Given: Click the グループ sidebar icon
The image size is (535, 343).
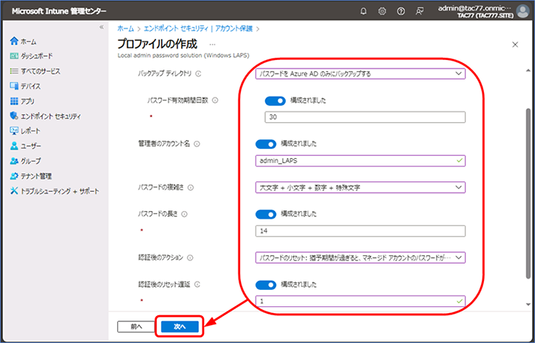Looking at the screenshot, I should [x=14, y=161].
